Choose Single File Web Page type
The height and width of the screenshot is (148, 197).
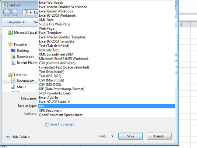(x=106, y=24)
